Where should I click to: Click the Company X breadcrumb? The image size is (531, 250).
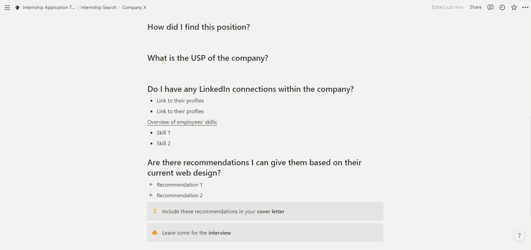click(134, 7)
